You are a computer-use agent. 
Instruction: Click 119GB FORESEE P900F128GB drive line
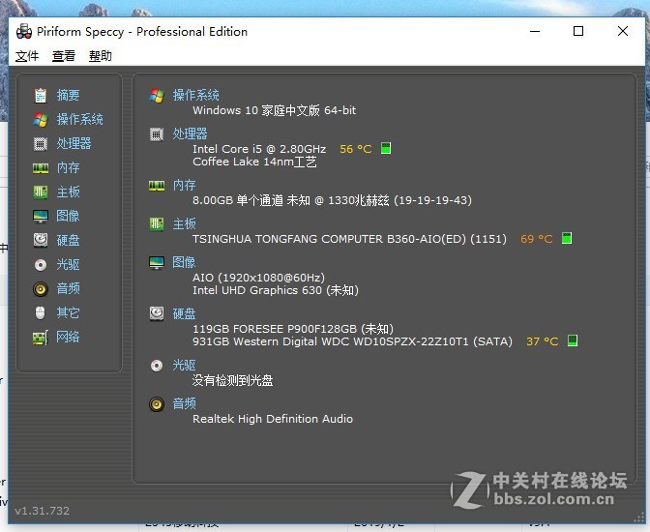click(293, 329)
